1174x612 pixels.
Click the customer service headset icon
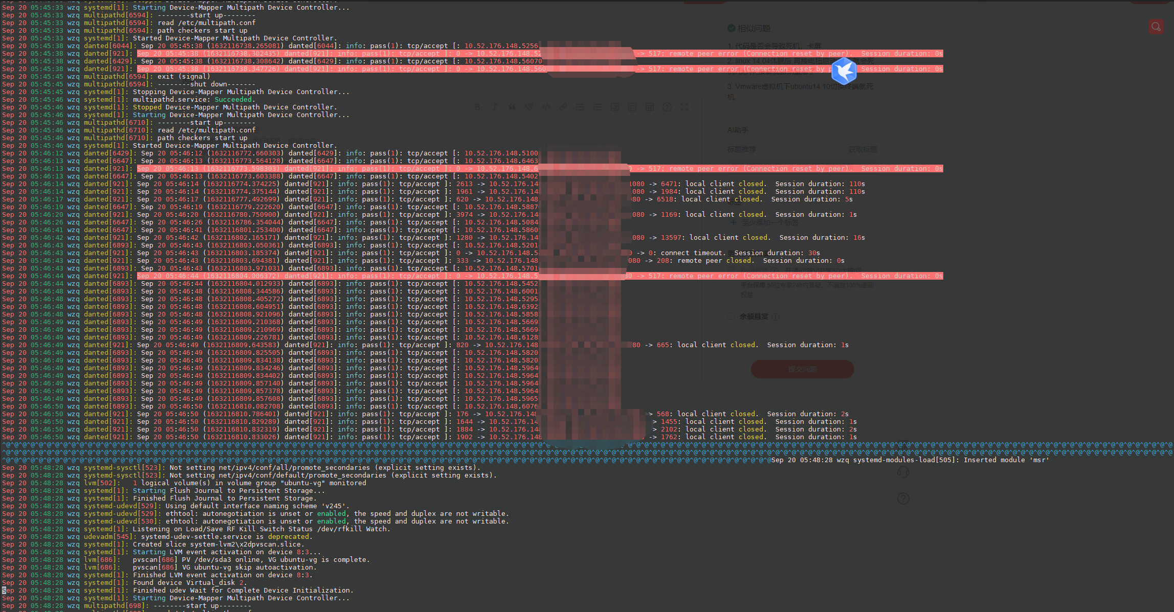coord(903,472)
